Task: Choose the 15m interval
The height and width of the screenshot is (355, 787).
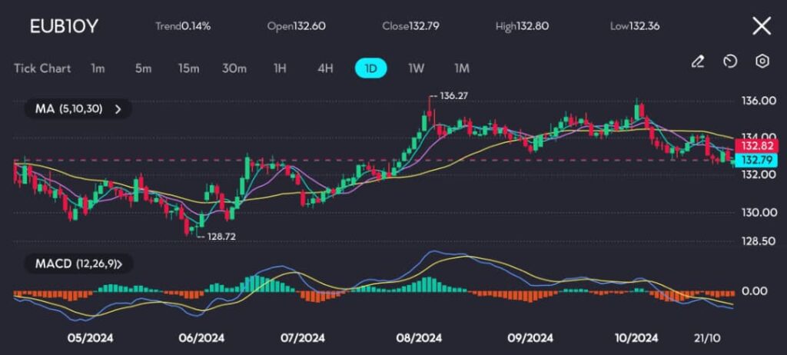Action: click(188, 68)
